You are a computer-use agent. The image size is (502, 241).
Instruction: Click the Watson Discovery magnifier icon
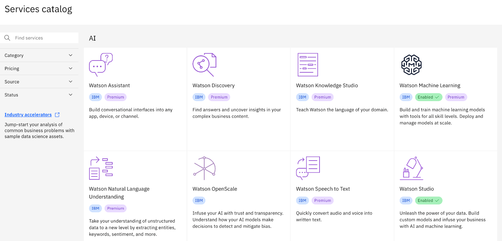204,65
